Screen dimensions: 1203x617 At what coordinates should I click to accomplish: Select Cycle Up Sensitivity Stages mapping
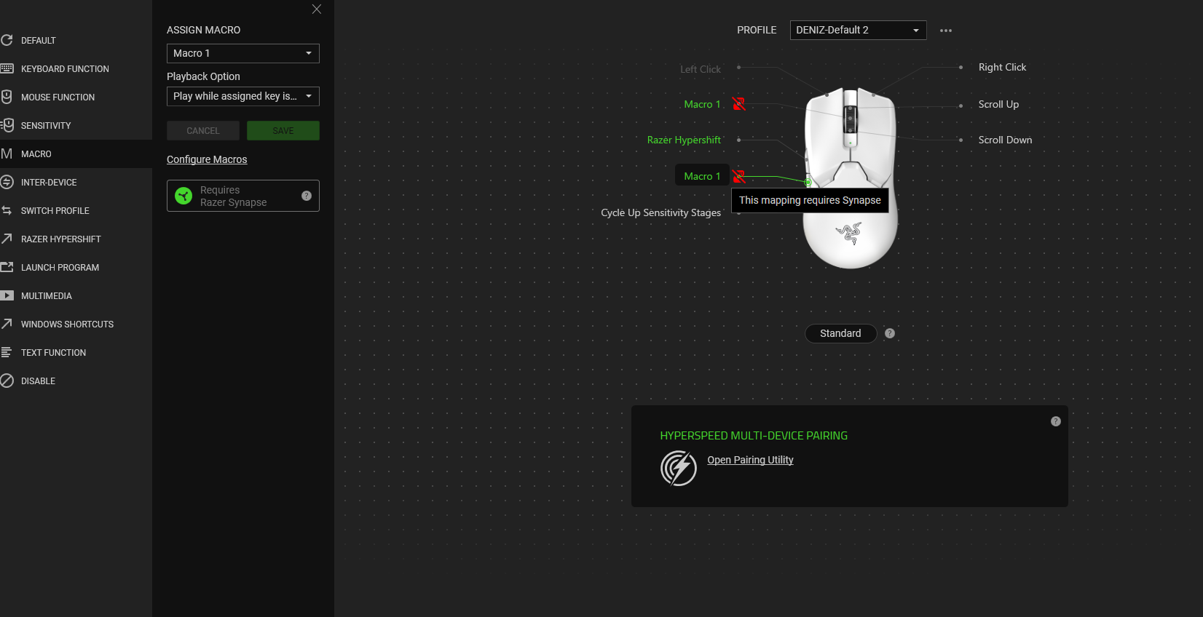pos(660,212)
